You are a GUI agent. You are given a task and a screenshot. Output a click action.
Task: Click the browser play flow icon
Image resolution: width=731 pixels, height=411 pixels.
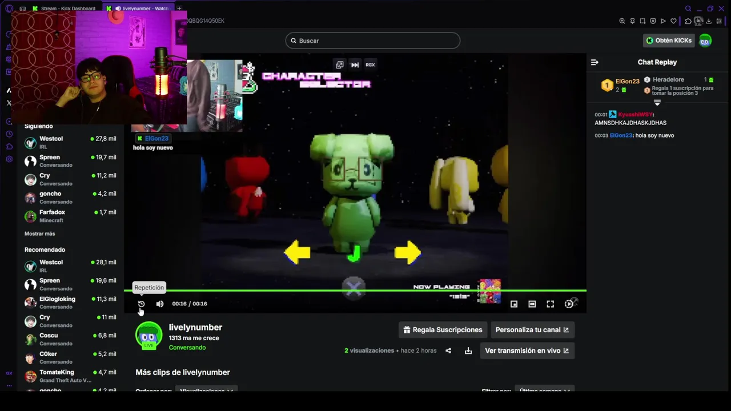point(663,21)
